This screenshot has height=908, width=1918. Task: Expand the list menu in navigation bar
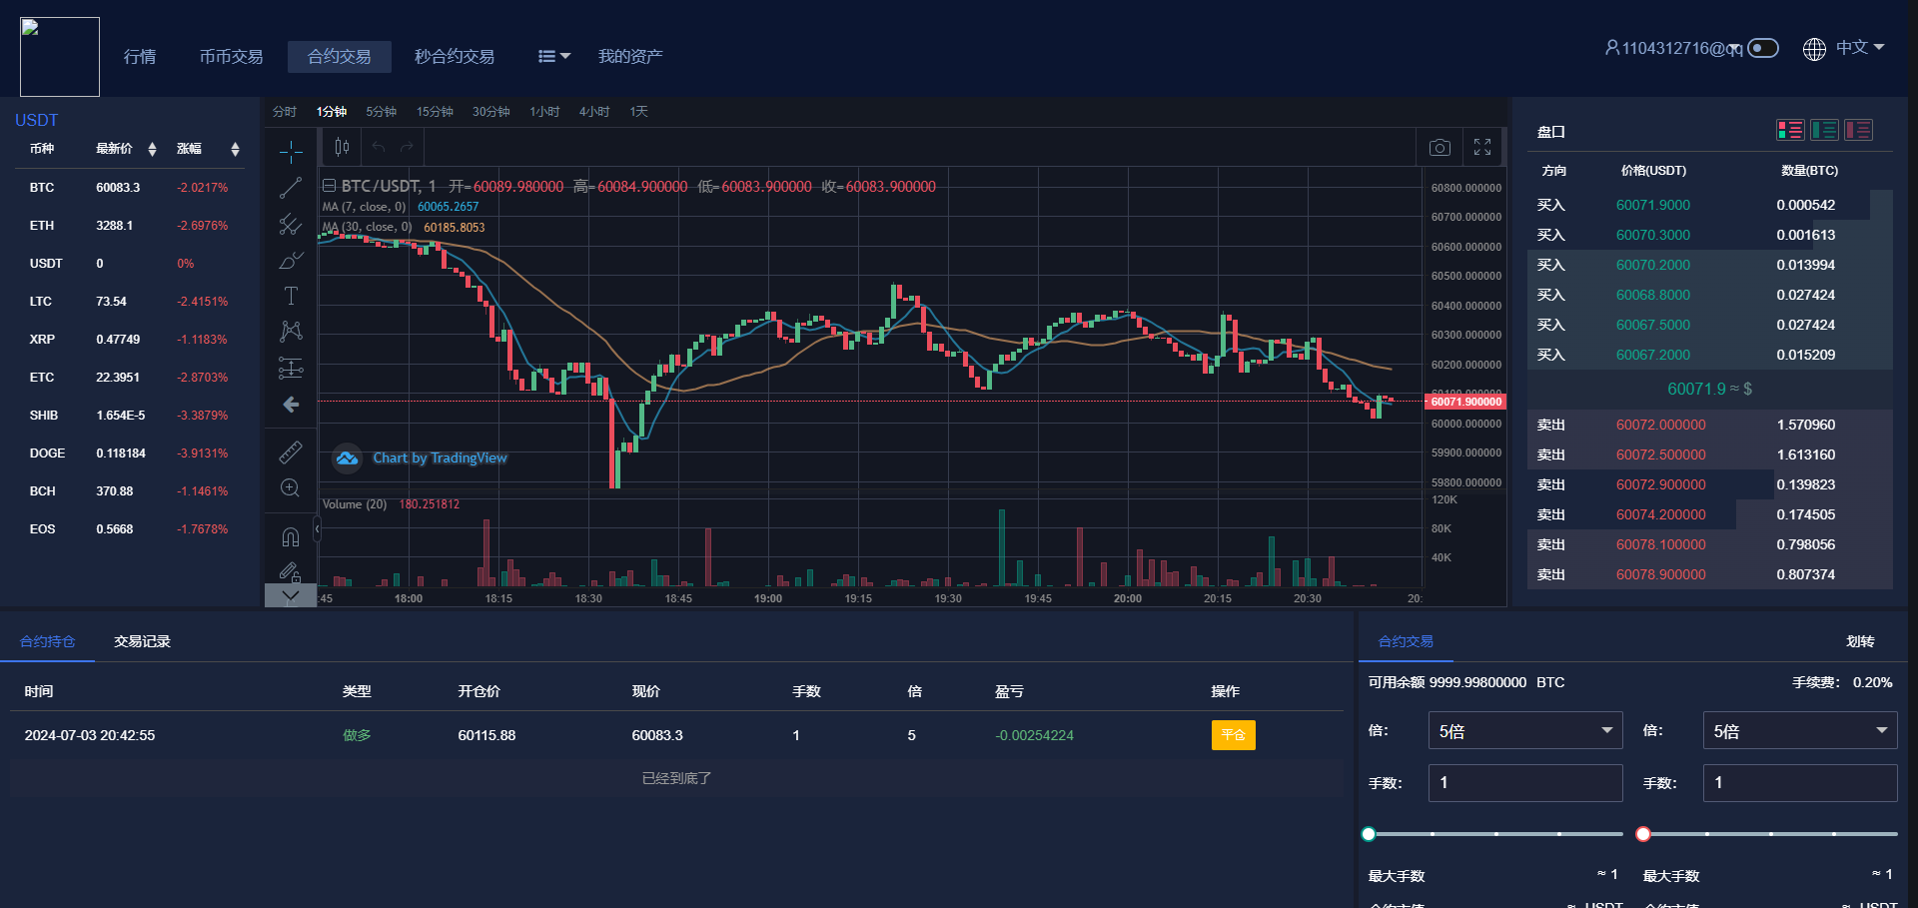553,57
